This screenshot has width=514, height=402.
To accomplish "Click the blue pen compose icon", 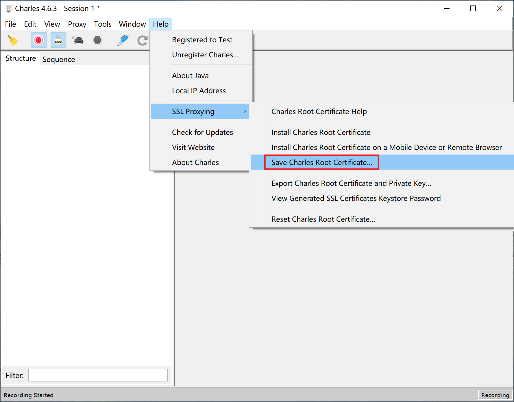I will point(123,40).
